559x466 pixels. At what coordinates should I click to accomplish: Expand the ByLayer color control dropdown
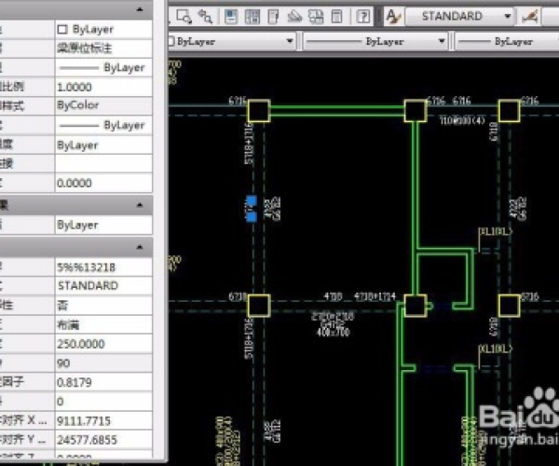point(291,41)
